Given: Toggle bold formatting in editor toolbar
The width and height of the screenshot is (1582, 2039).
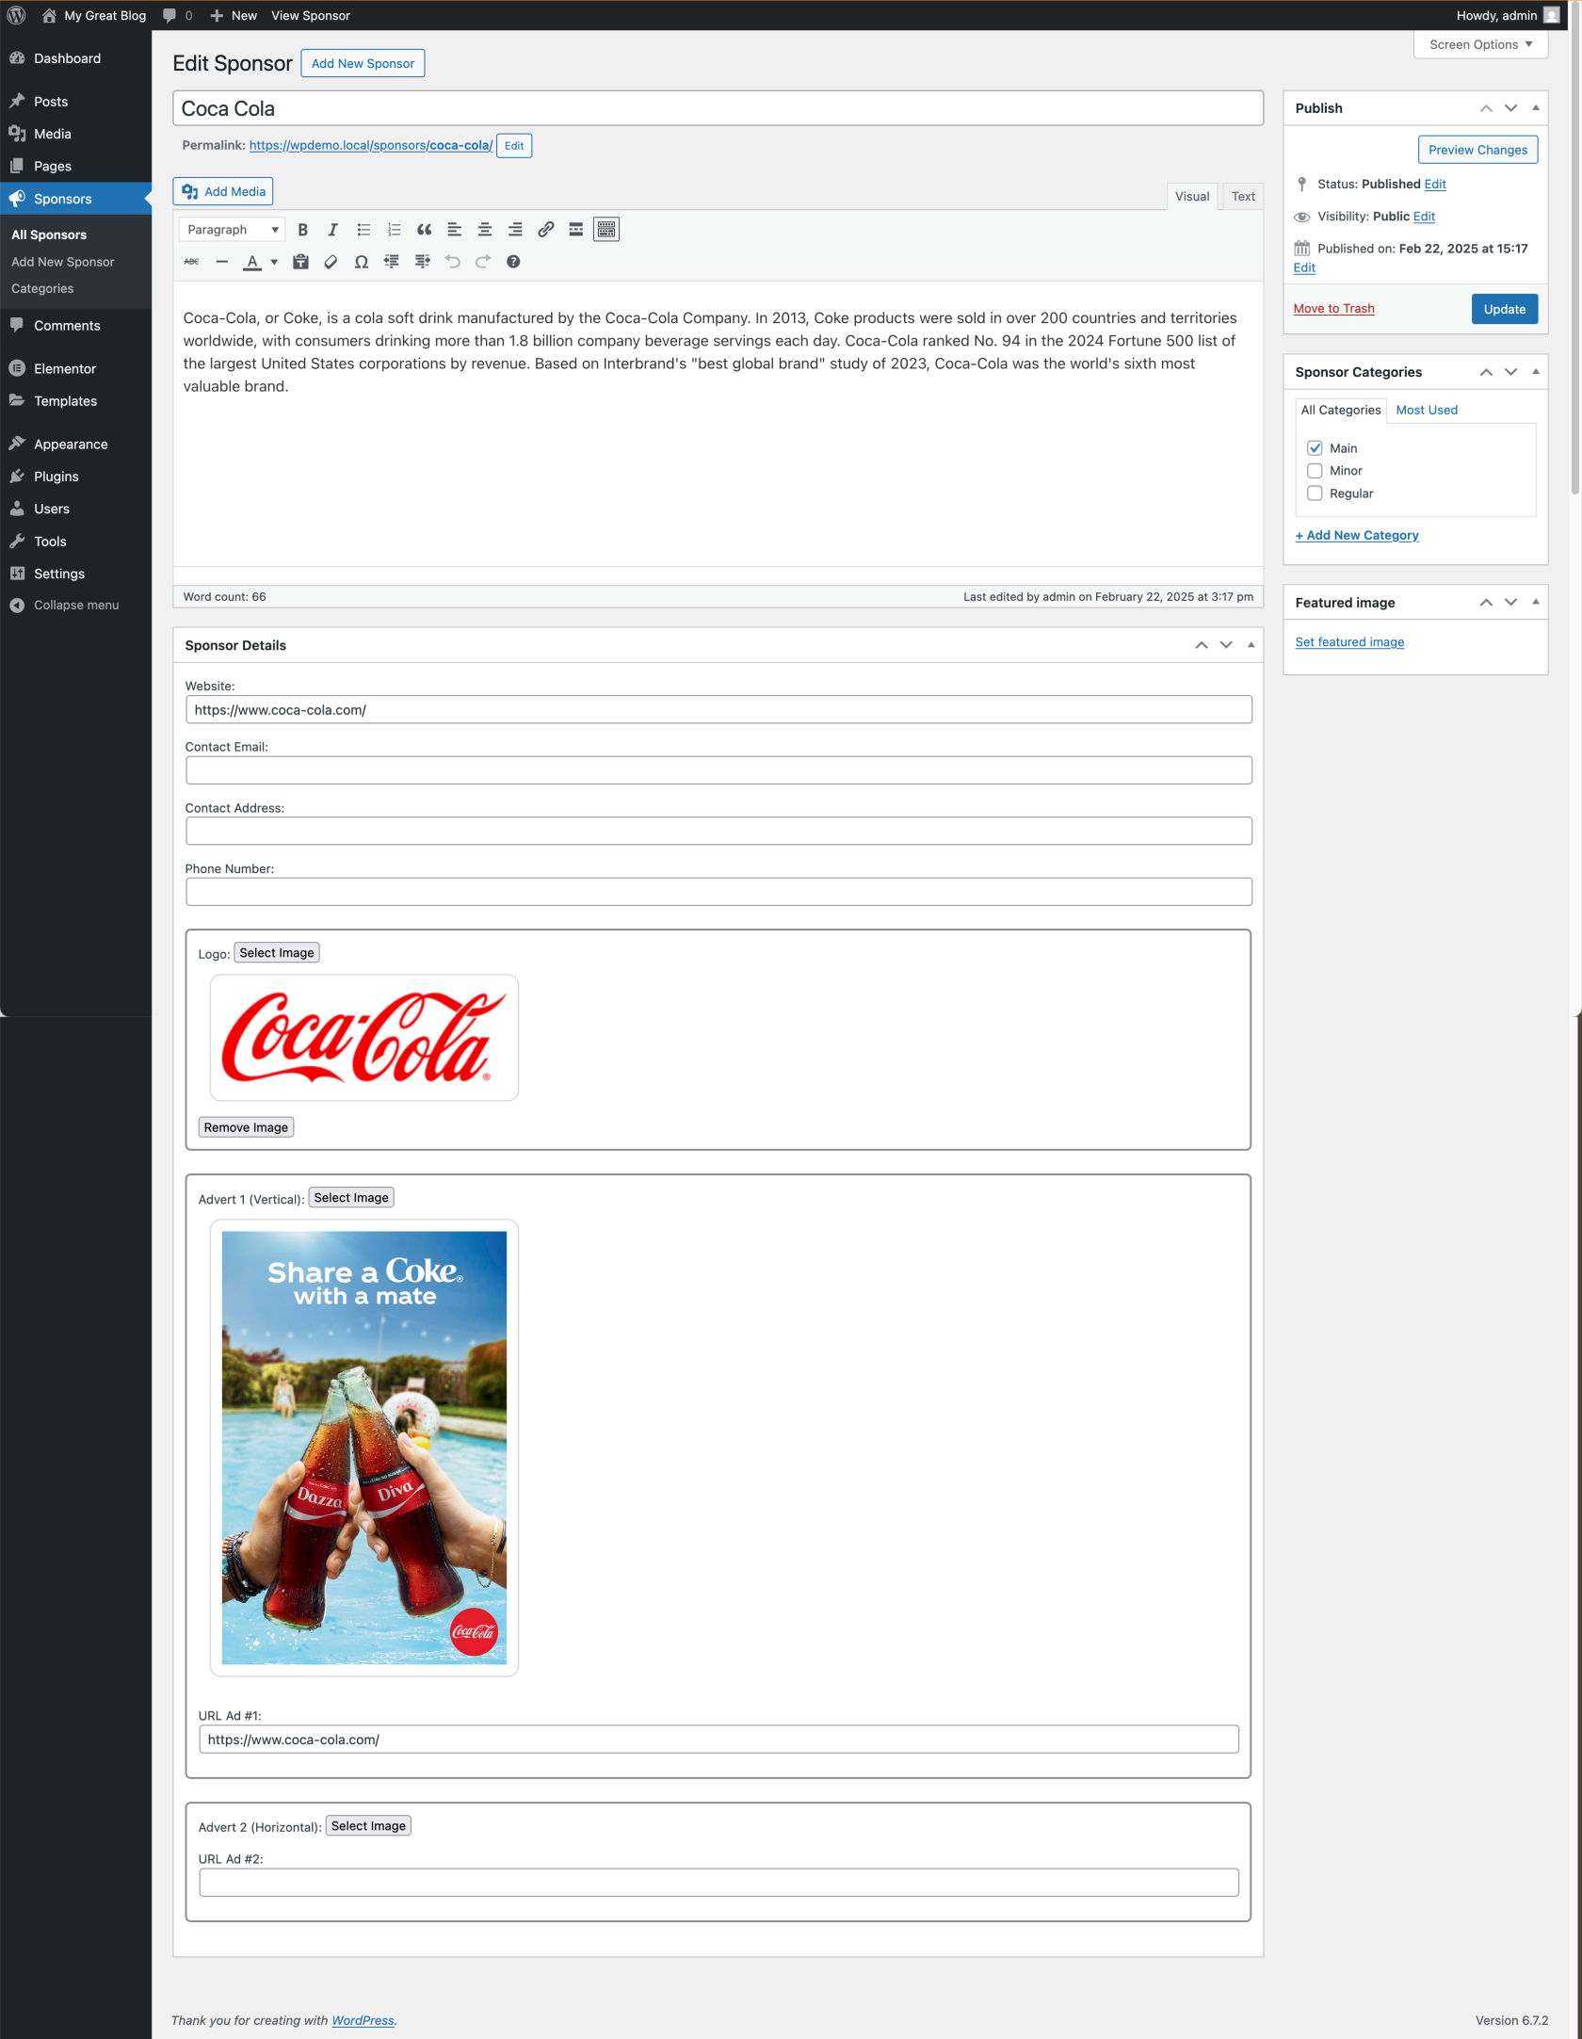Looking at the screenshot, I should tap(302, 230).
